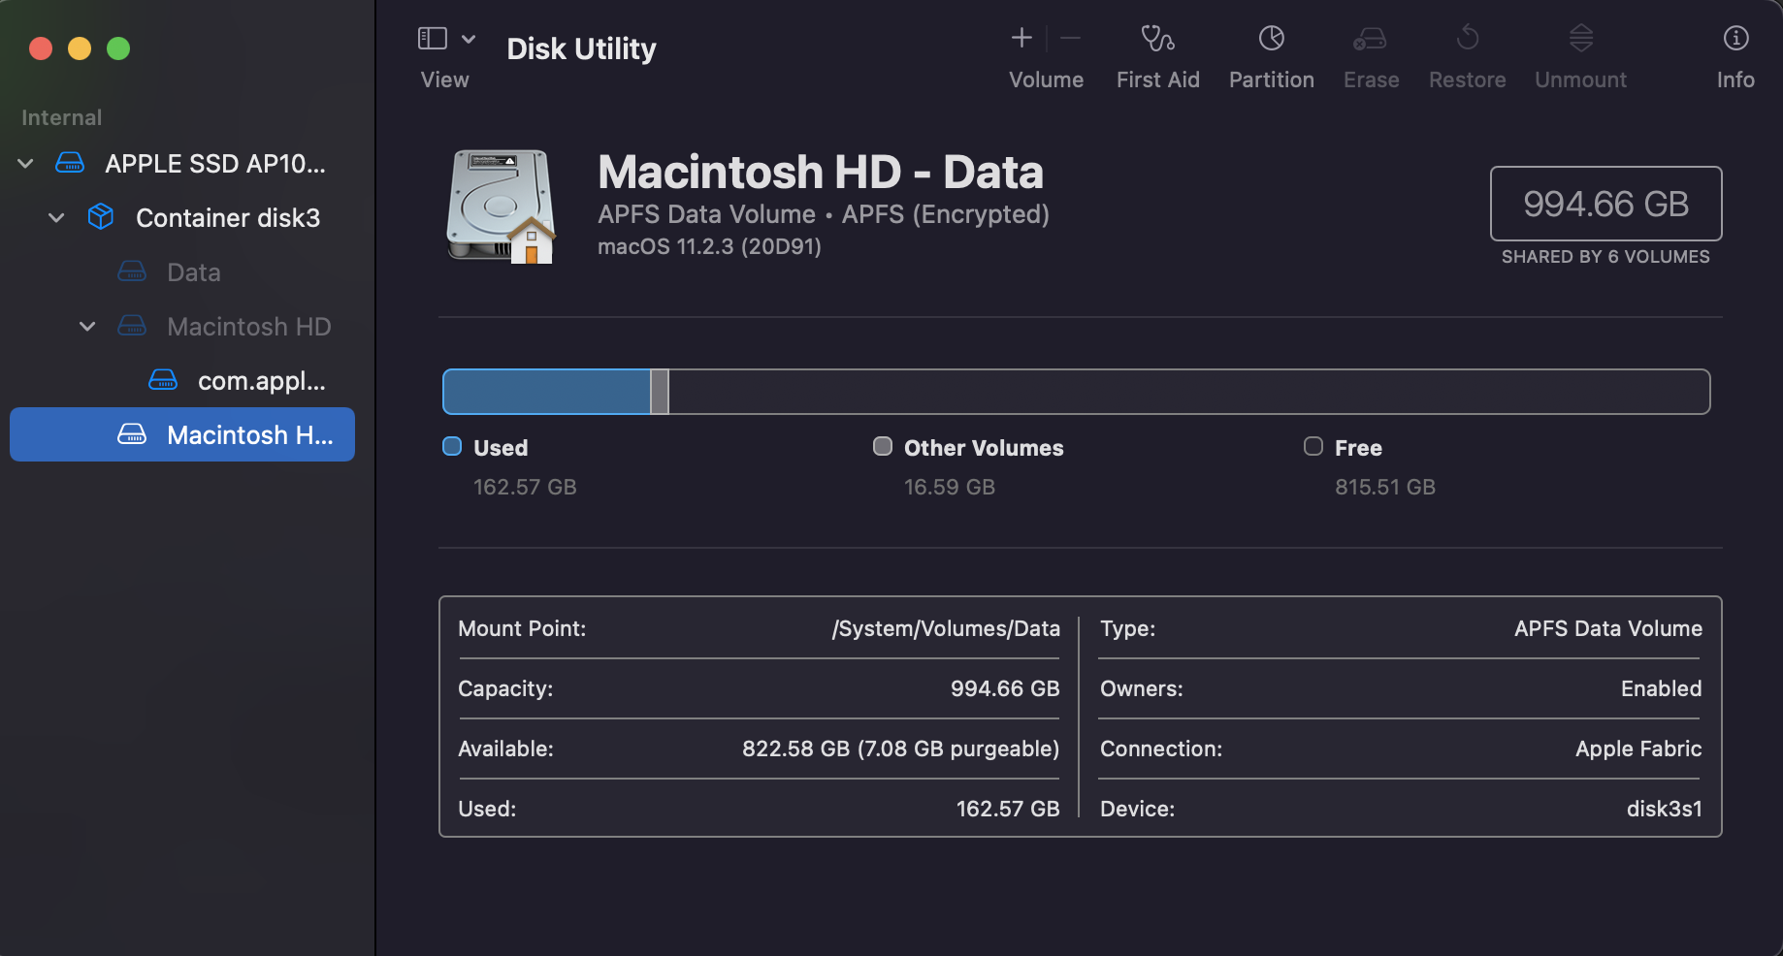This screenshot has height=956, width=1783.
Task: Click the Macintosh HD drive image
Action: [x=501, y=206]
